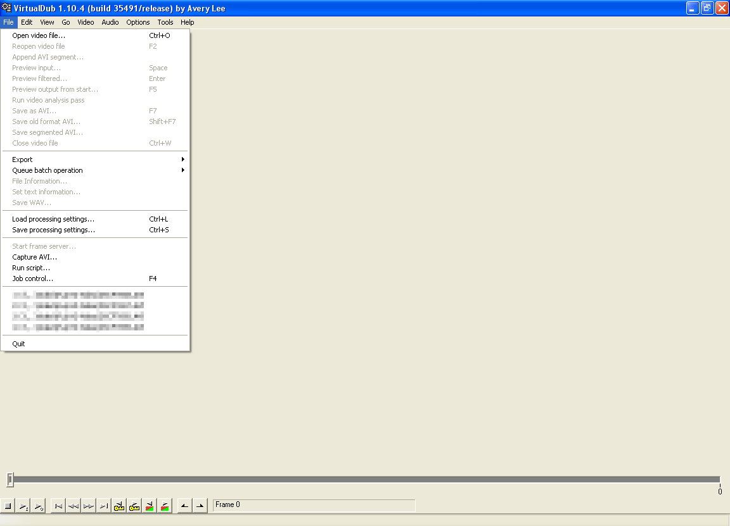Go to the last frame
Viewport: 730px width, 526px height.
pyautogui.click(x=103, y=505)
